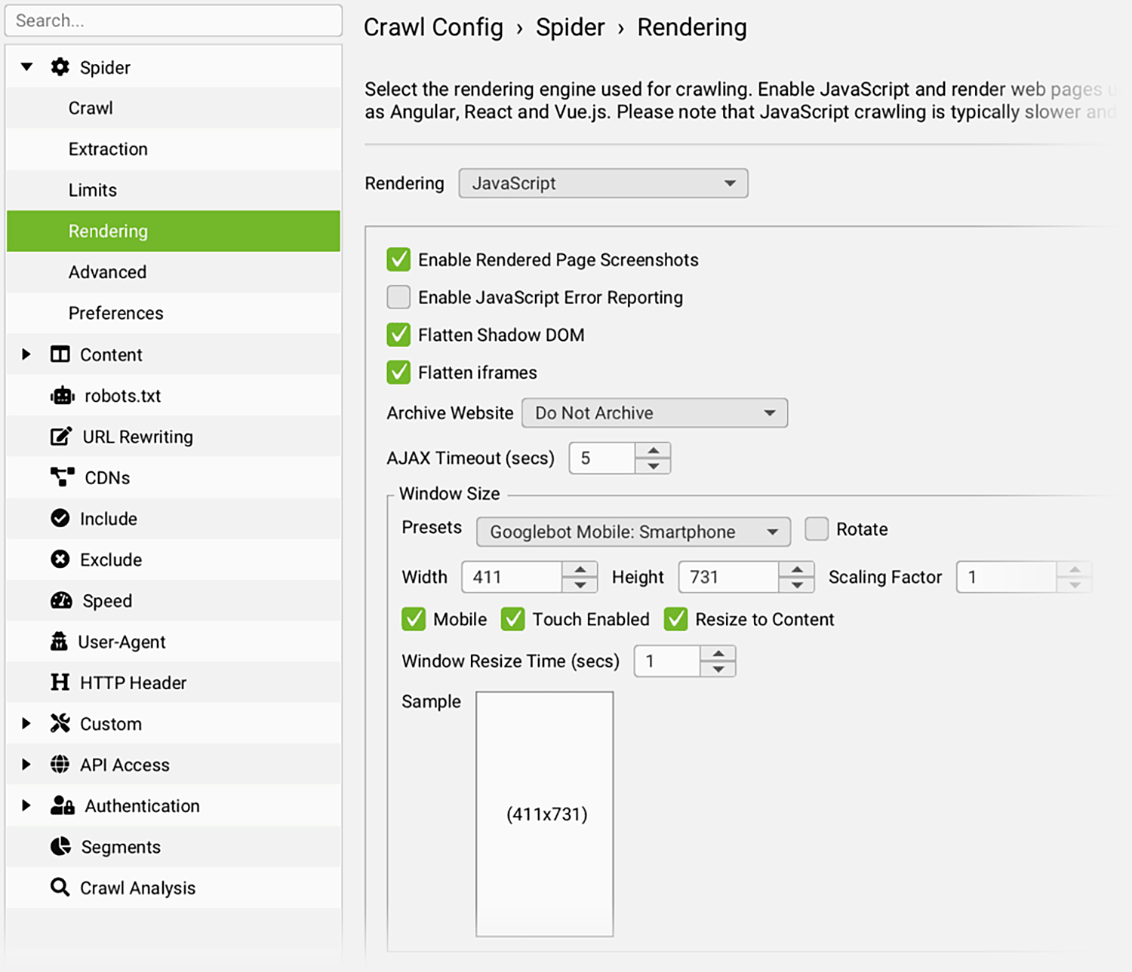
Task: Click the Crawl Analysis magnifier icon
Action: click(60, 888)
